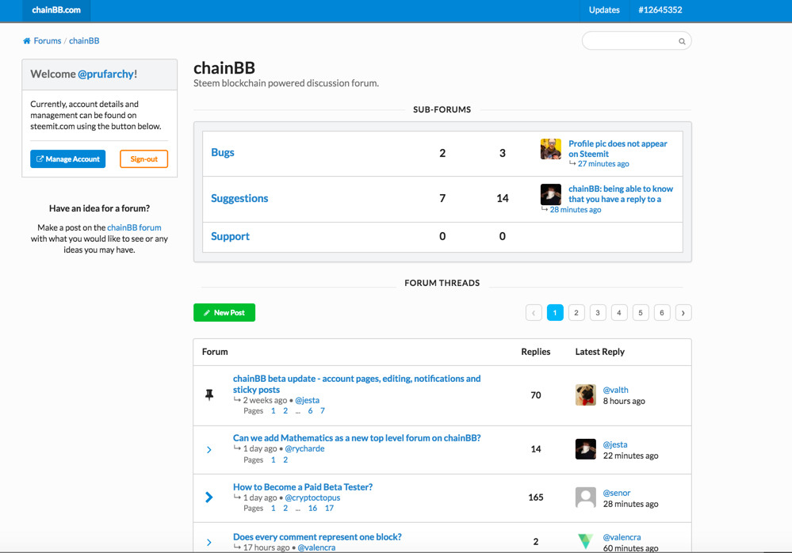This screenshot has width=792, height=553.
Task: Open 'Profile pic does not appear' post
Action: [618, 149]
